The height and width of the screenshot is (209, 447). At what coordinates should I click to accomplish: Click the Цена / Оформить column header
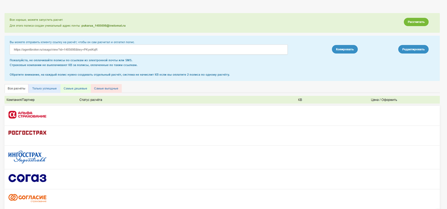(384, 100)
